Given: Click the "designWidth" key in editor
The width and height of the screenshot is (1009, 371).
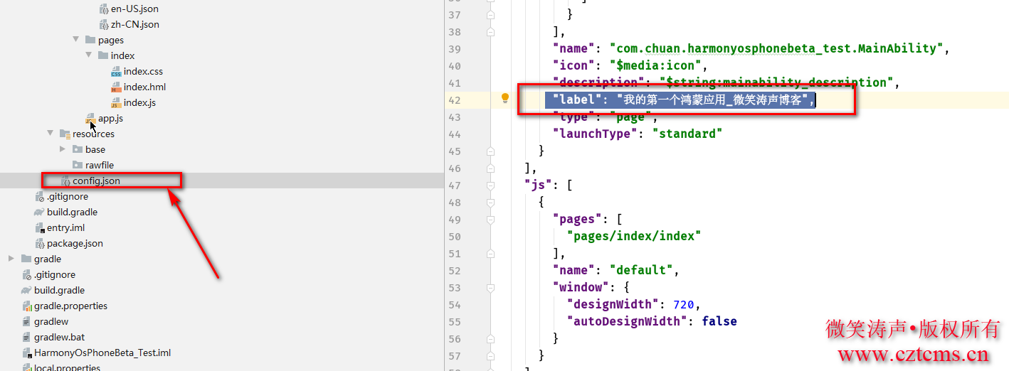Looking at the screenshot, I should 612,304.
